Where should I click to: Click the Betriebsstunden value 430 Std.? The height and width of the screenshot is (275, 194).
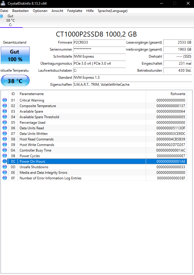(x=178, y=71)
